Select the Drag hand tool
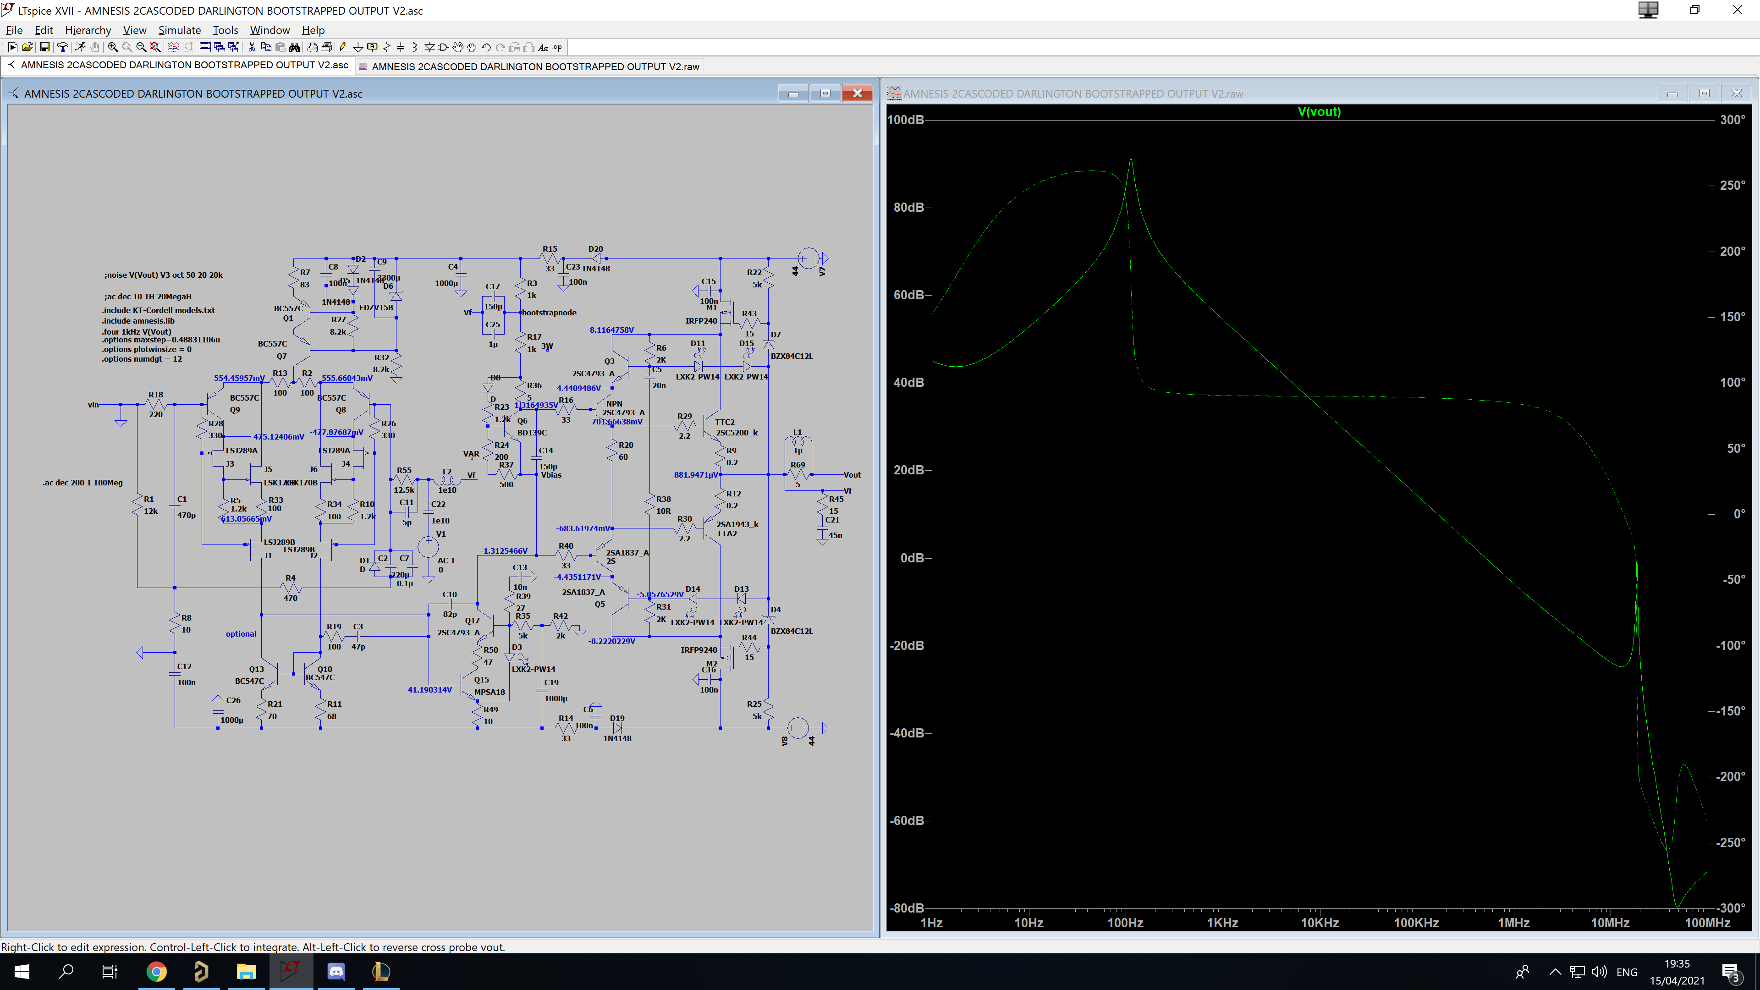Viewport: 1760px width, 990px height. pyautogui.click(x=472, y=47)
